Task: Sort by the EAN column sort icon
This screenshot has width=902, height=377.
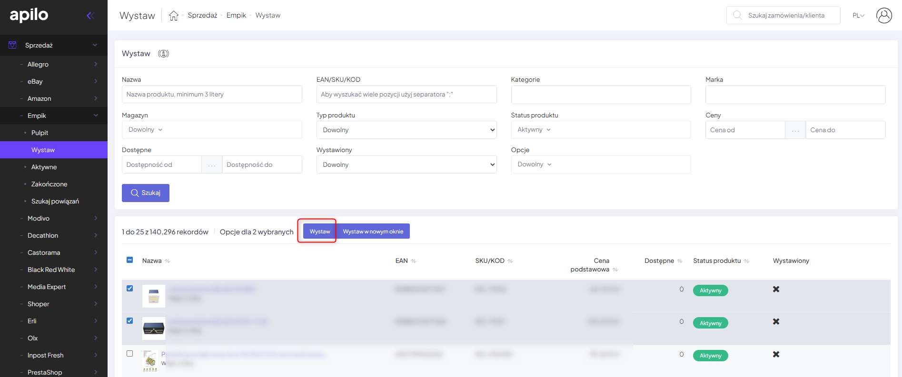Action: coord(414,261)
